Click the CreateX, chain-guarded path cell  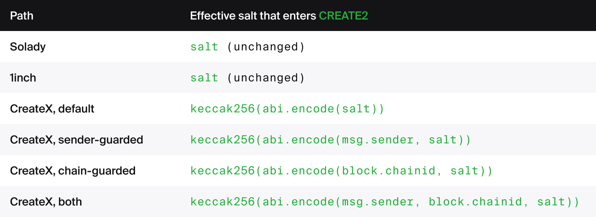pyautogui.click(x=73, y=171)
